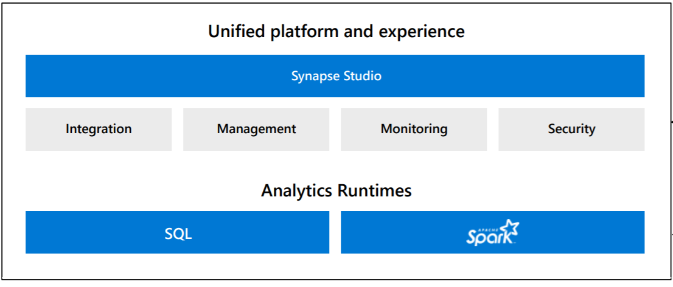Click the Synapse Studio banner

click(x=335, y=76)
